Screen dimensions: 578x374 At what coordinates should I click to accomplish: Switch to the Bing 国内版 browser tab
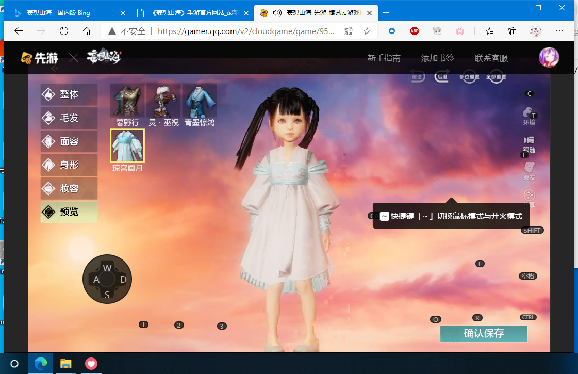69,13
